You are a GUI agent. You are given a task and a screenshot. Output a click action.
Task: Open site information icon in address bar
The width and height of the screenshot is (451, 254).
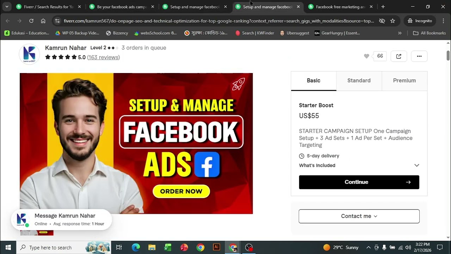[57, 21]
